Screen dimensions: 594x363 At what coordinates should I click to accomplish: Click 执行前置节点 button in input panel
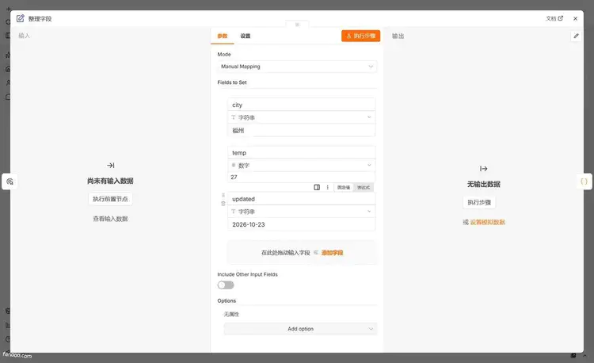[x=110, y=199]
